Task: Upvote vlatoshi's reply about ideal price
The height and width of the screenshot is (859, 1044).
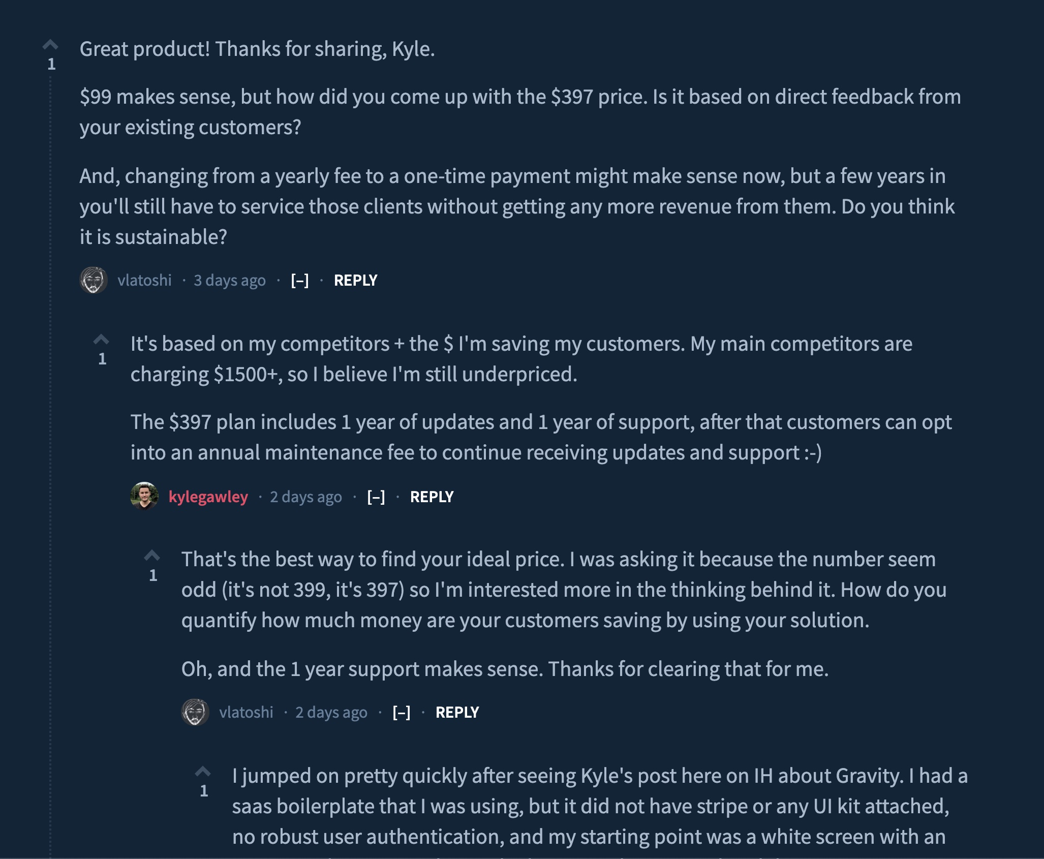Action: (x=152, y=556)
